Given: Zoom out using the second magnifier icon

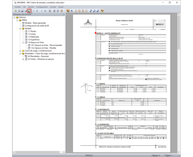Looking at the screenshot, I should [58, 11].
